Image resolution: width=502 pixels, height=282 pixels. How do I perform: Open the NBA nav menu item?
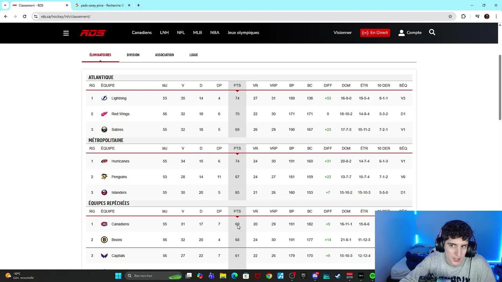pyautogui.click(x=215, y=33)
